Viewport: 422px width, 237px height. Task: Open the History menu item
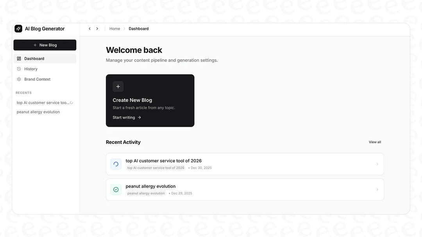(31, 69)
